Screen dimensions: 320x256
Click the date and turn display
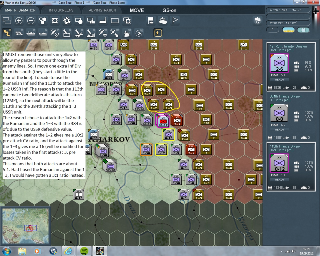288,10
